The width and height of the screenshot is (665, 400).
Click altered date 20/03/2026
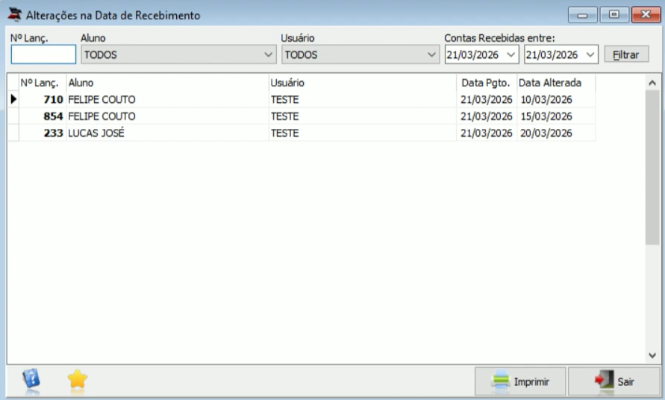(546, 133)
